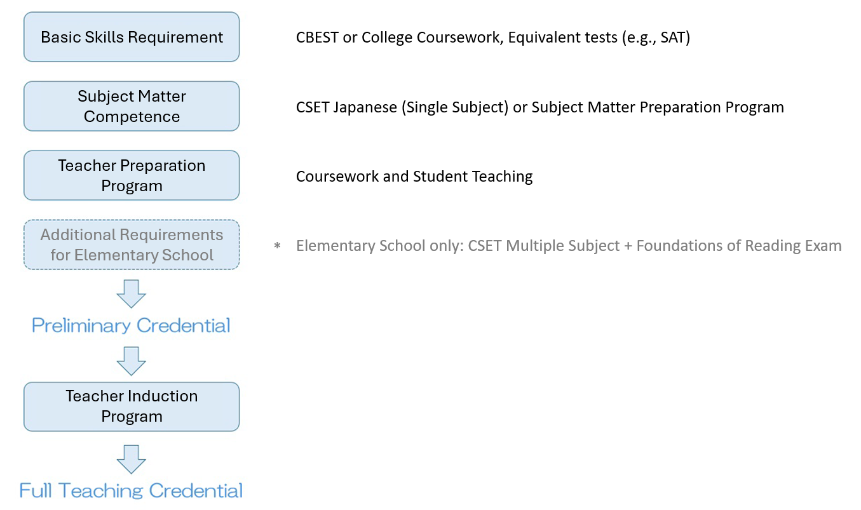Click the Full Teaching Credential heading

(131, 490)
